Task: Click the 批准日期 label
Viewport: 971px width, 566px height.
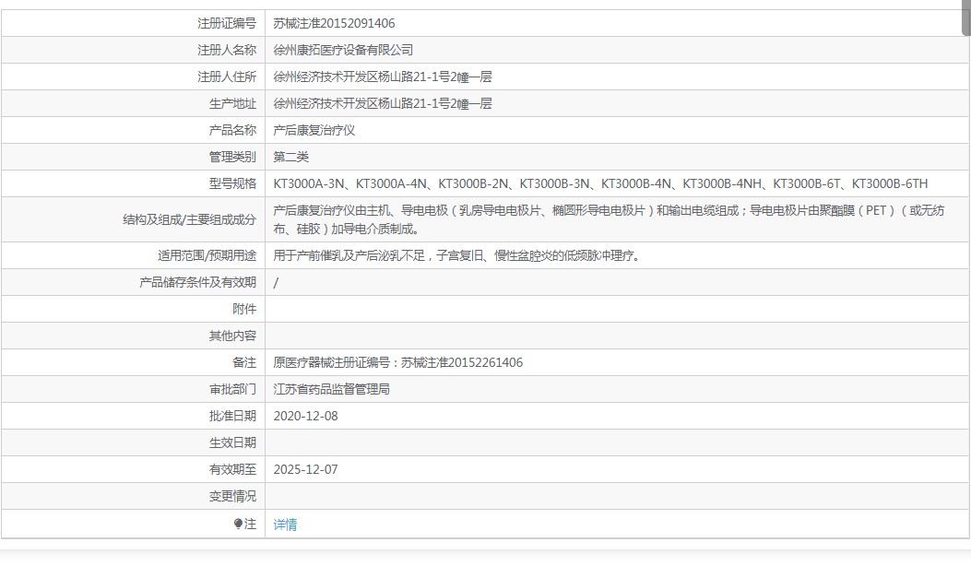Action: (233, 416)
